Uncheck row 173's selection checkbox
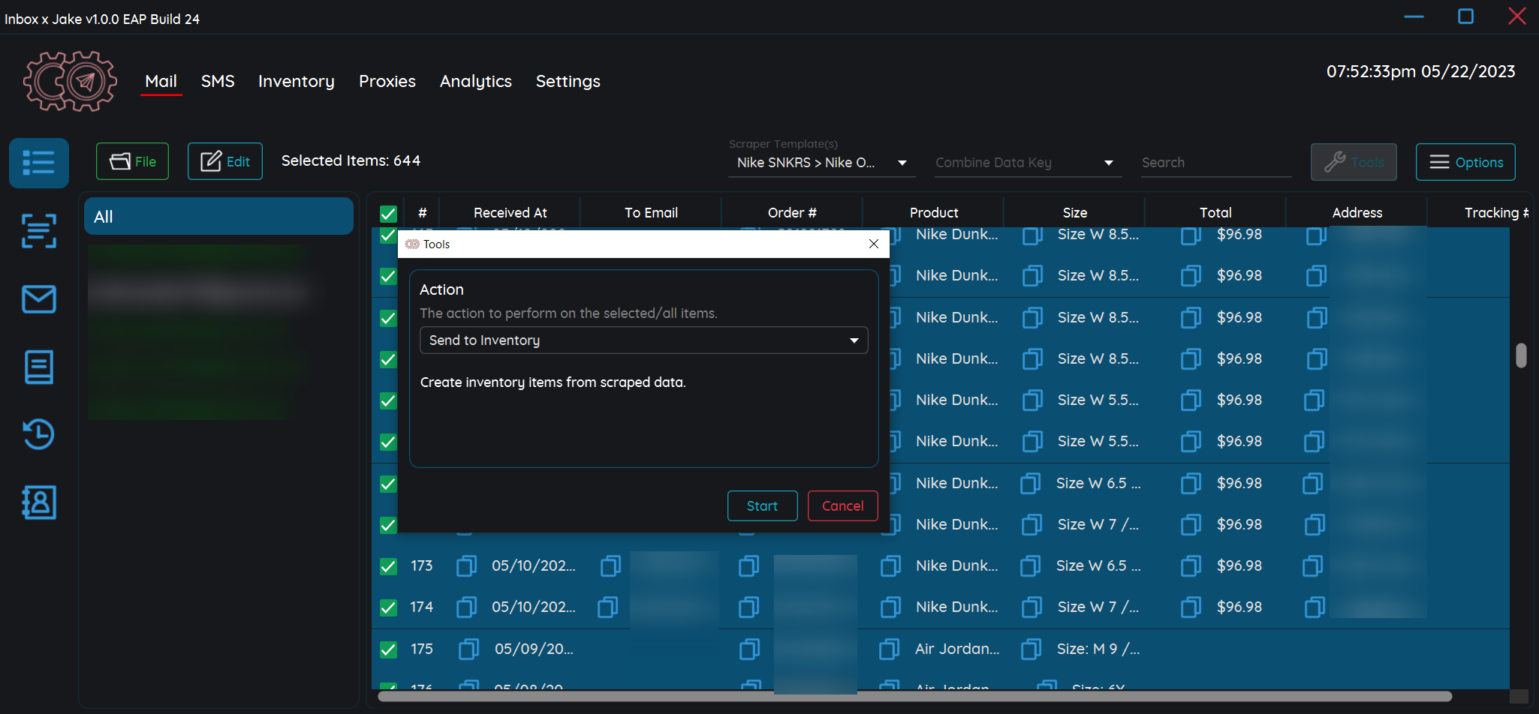Viewport: 1539px width, 714px height. (x=387, y=565)
